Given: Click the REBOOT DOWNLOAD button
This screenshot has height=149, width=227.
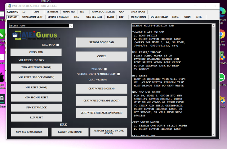Looking at the screenshot, I should coord(102,42).
